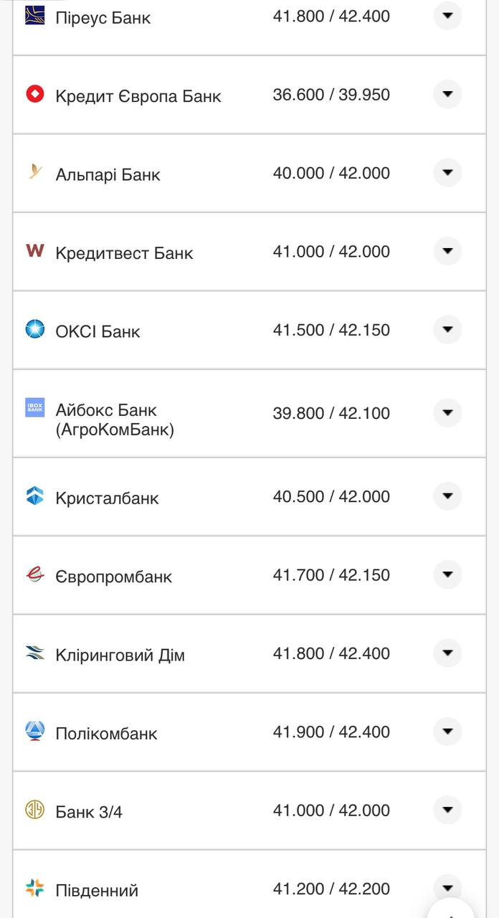Open the Кристалбанк bank page link
Screen dimensions: 499x918
pos(108,496)
